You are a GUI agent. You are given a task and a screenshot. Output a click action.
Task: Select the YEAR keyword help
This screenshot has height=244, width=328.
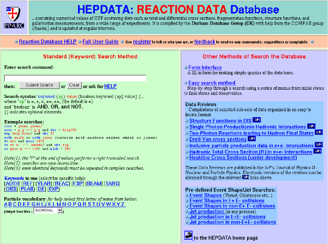pos(44,183)
